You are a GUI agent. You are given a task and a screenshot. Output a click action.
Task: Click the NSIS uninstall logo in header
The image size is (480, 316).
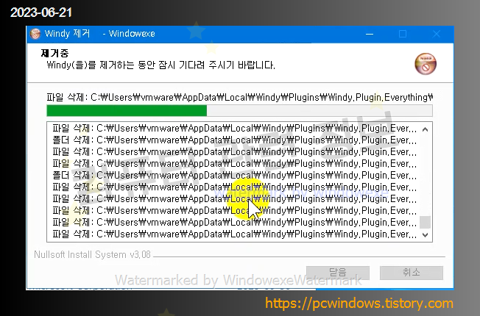click(426, 64)
